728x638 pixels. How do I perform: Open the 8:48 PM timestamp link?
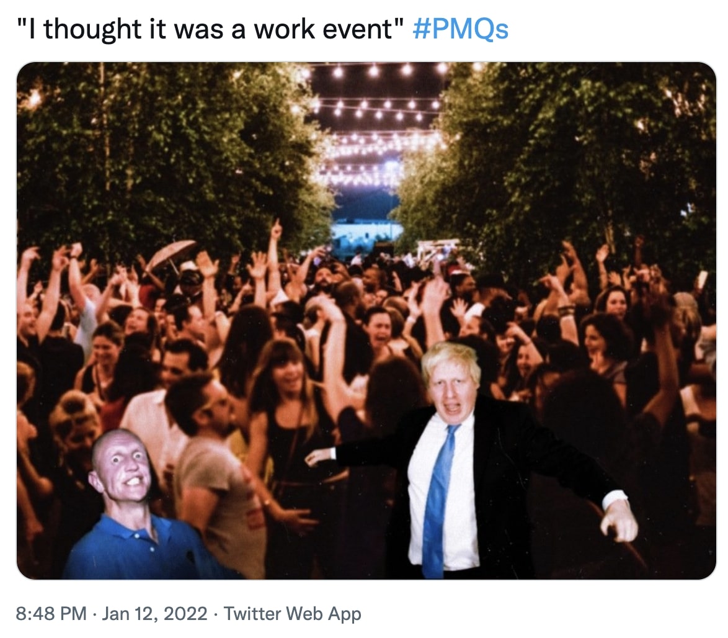pyautogui.click(x=51, y=613)
